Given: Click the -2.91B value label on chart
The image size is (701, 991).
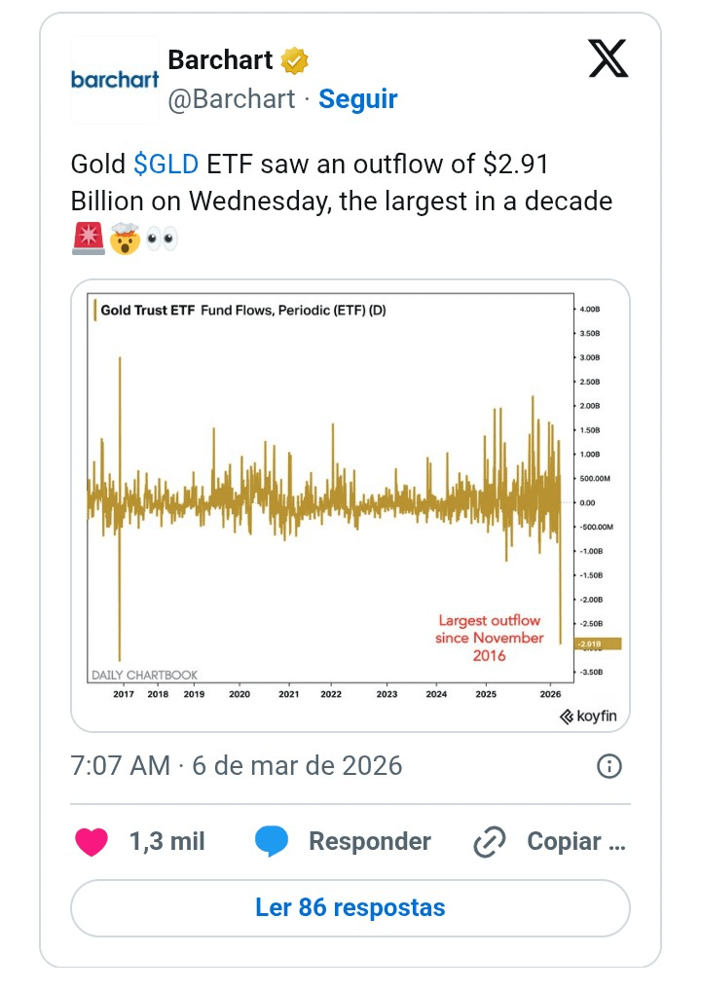Looking at the screenshot, I should tap(598, 643).
